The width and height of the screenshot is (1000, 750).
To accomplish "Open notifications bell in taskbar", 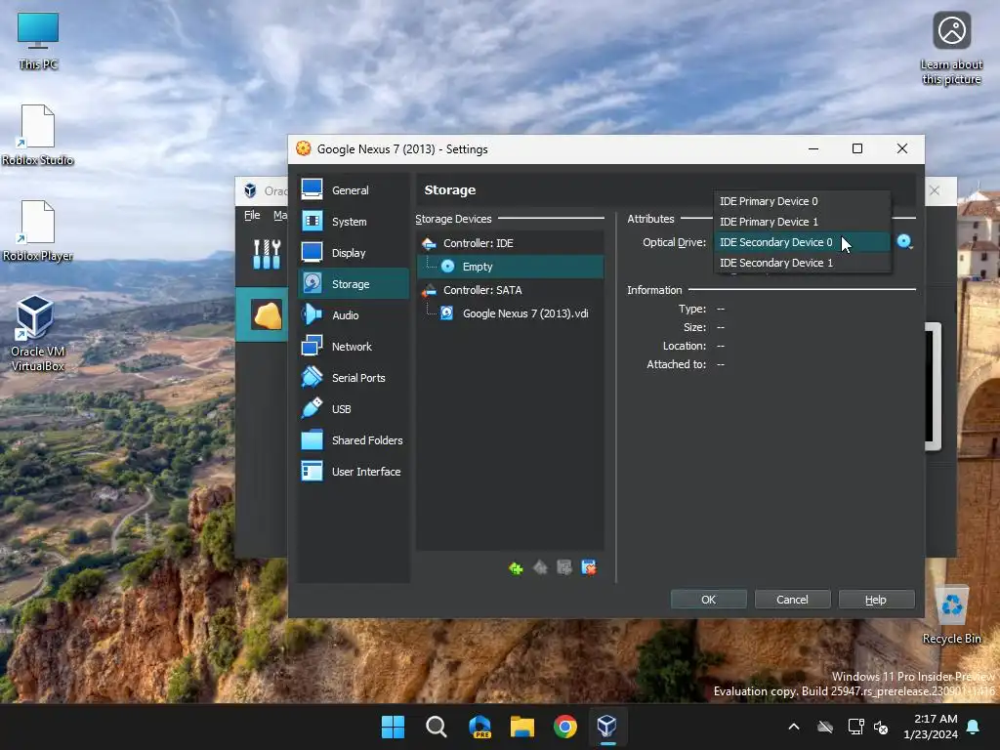I will pos(974,727).
